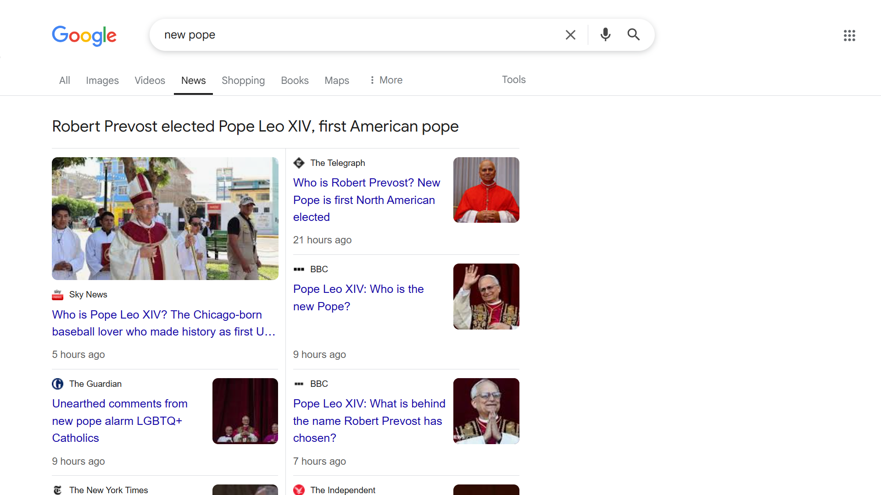Switch to the All tab
This screenshot has height=495, width=881.
pos(65,80)
